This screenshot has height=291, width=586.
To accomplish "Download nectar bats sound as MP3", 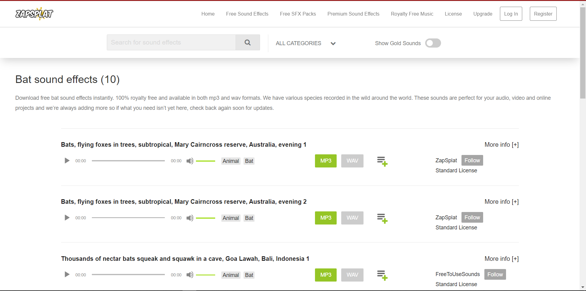I will [326, 275].
